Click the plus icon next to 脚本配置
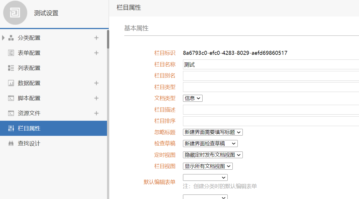This screenshot has height=199, width=359. pos(96,98)
